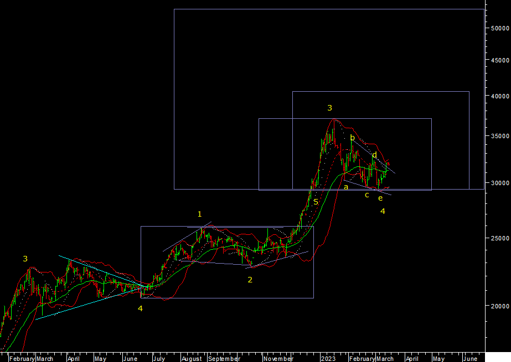This screenshot has width=511, height=362.
Task: Click the 25000 price axis label
Action: (x=500, y=238)
